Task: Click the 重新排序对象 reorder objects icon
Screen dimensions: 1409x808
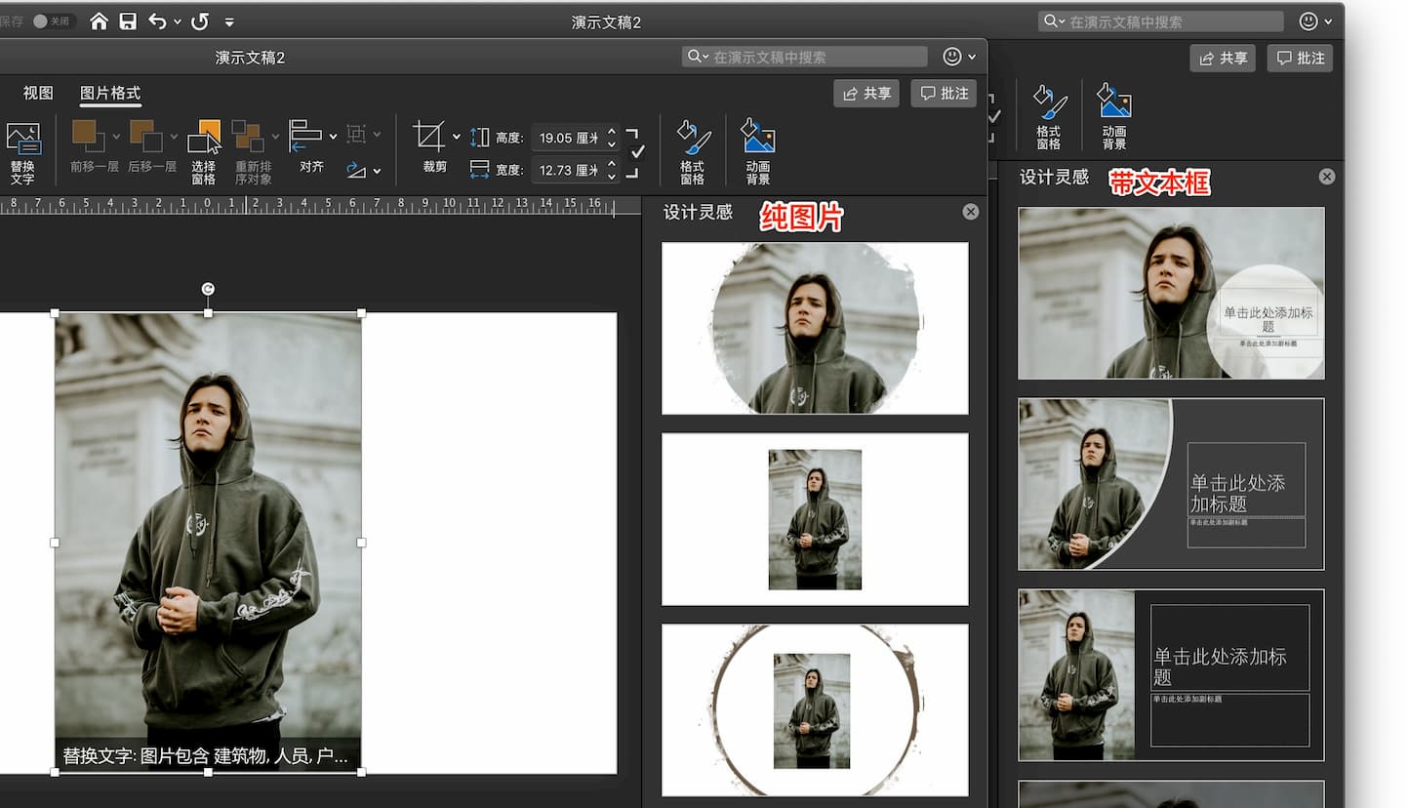Action: pos(248,136)
